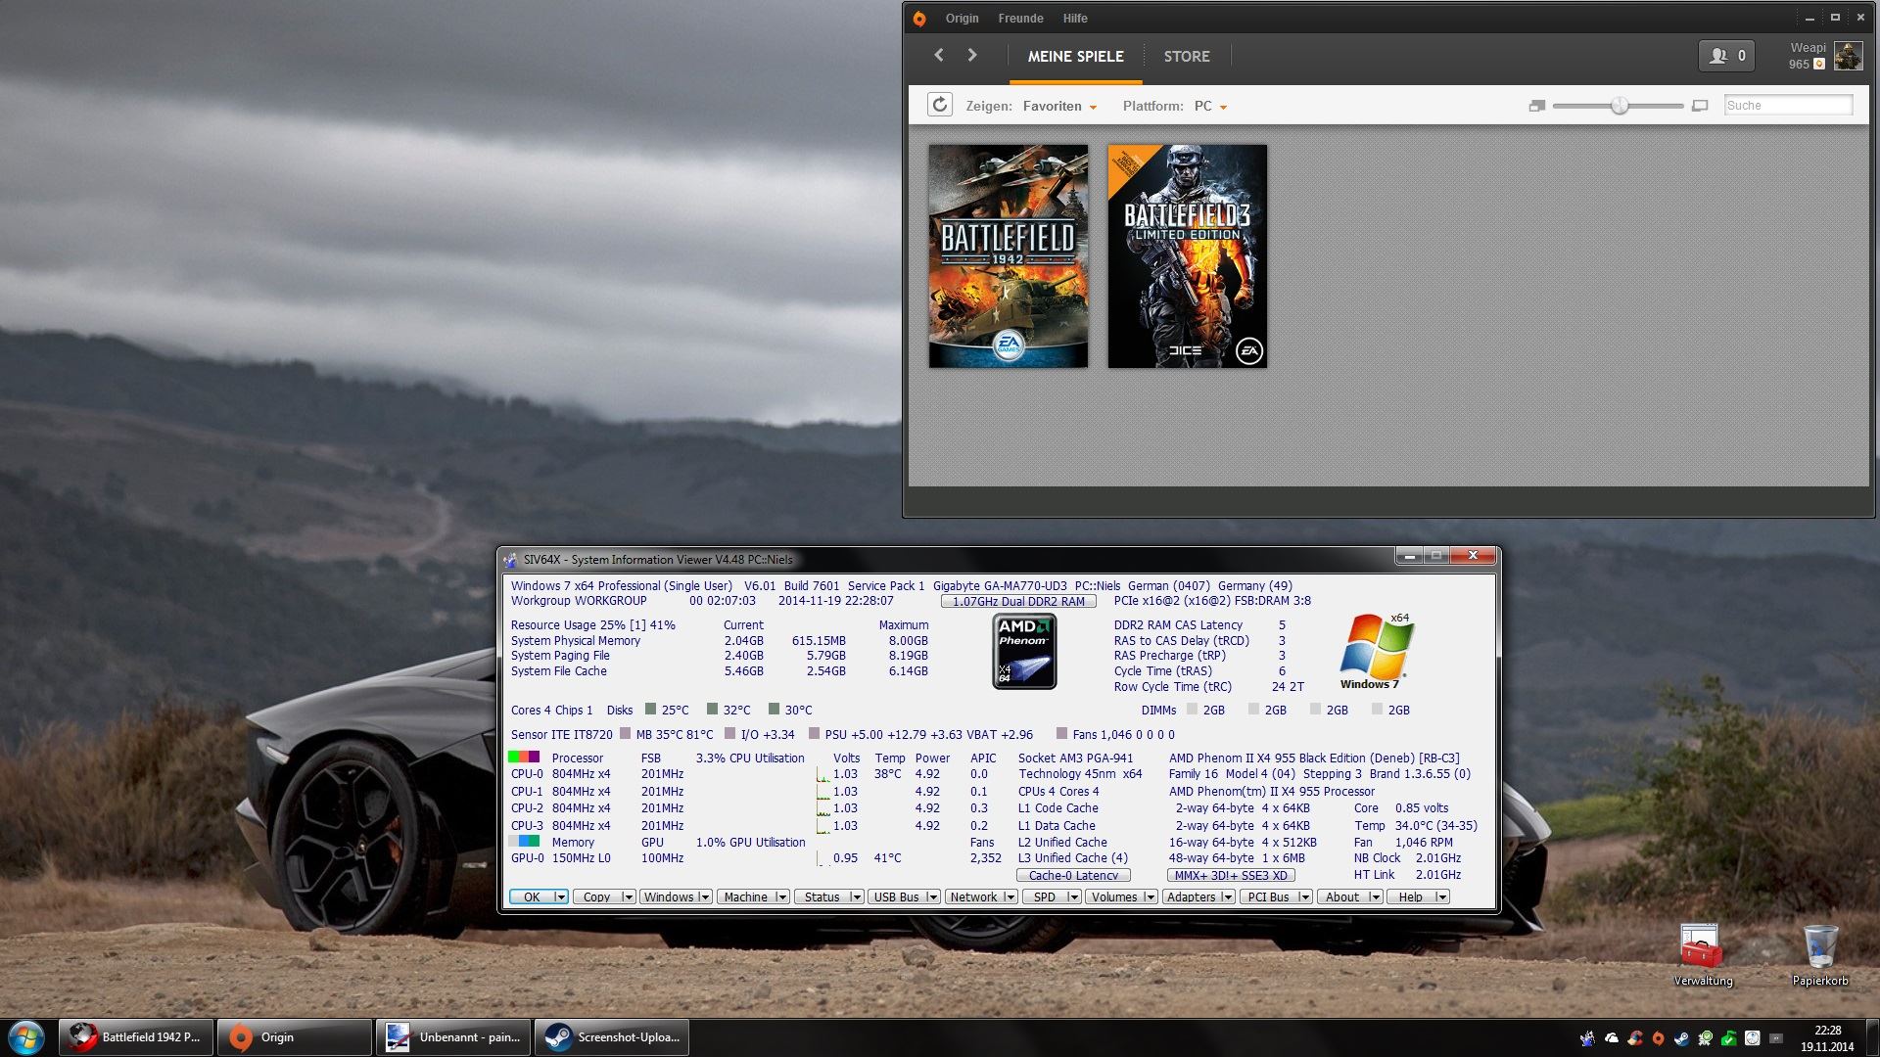Select the Battlefield 3 Limited Edition cover
1880x1057 pixels.
(1187, 256)
